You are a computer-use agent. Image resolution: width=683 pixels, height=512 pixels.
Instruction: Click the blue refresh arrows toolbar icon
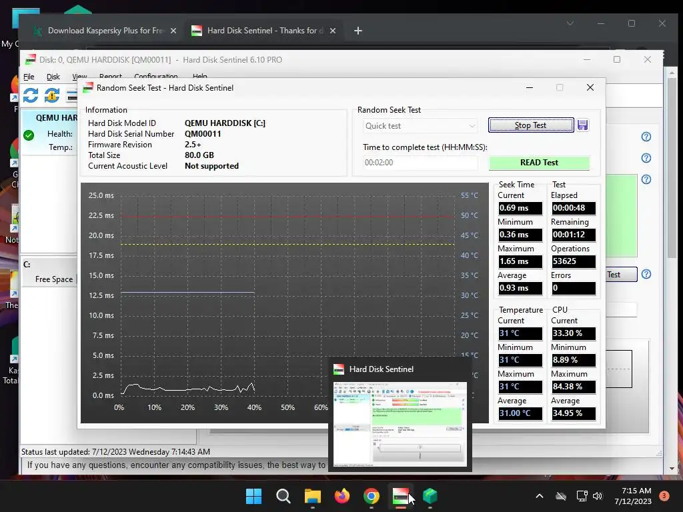31,95
